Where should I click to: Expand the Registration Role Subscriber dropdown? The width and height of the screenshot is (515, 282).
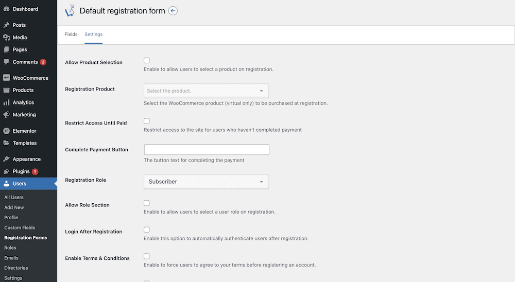point(207,182)
